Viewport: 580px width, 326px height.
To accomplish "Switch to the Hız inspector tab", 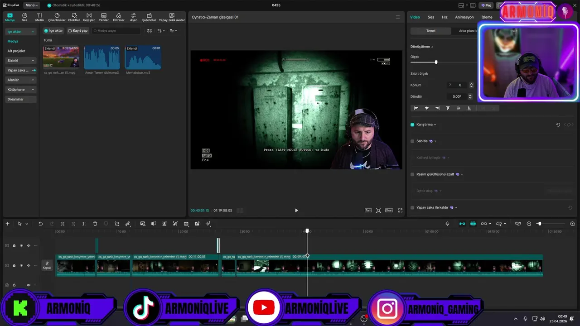I will (x=445, y=17).
